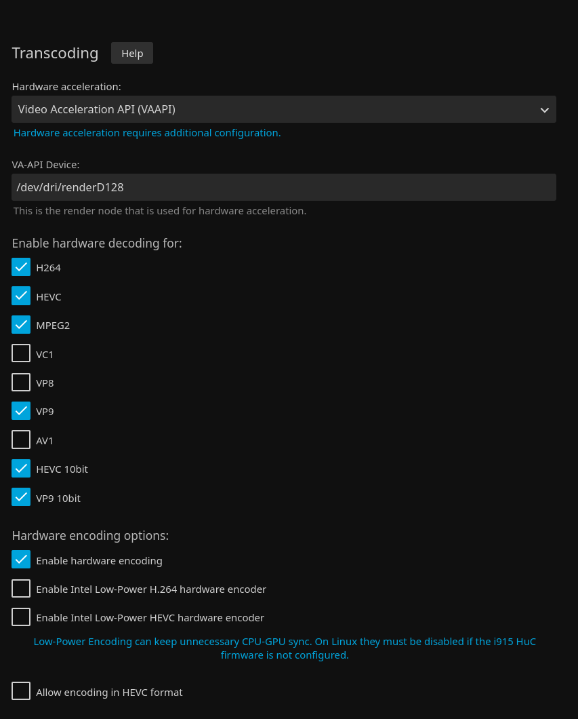Disable HEVC hardware decoding
The image size is (578, 719).
click(x=21, y=296)
